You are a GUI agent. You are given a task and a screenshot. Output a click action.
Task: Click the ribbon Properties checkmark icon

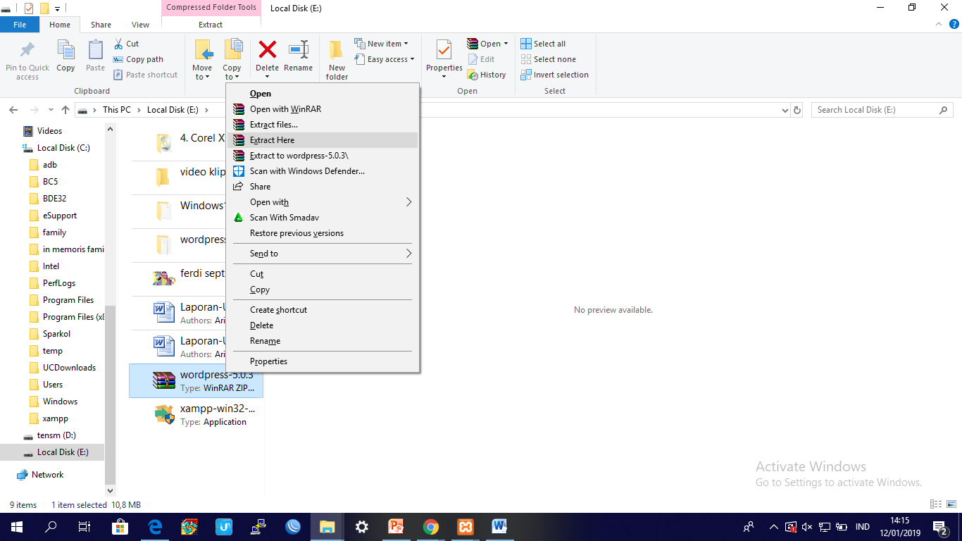(x=444, y=50)
